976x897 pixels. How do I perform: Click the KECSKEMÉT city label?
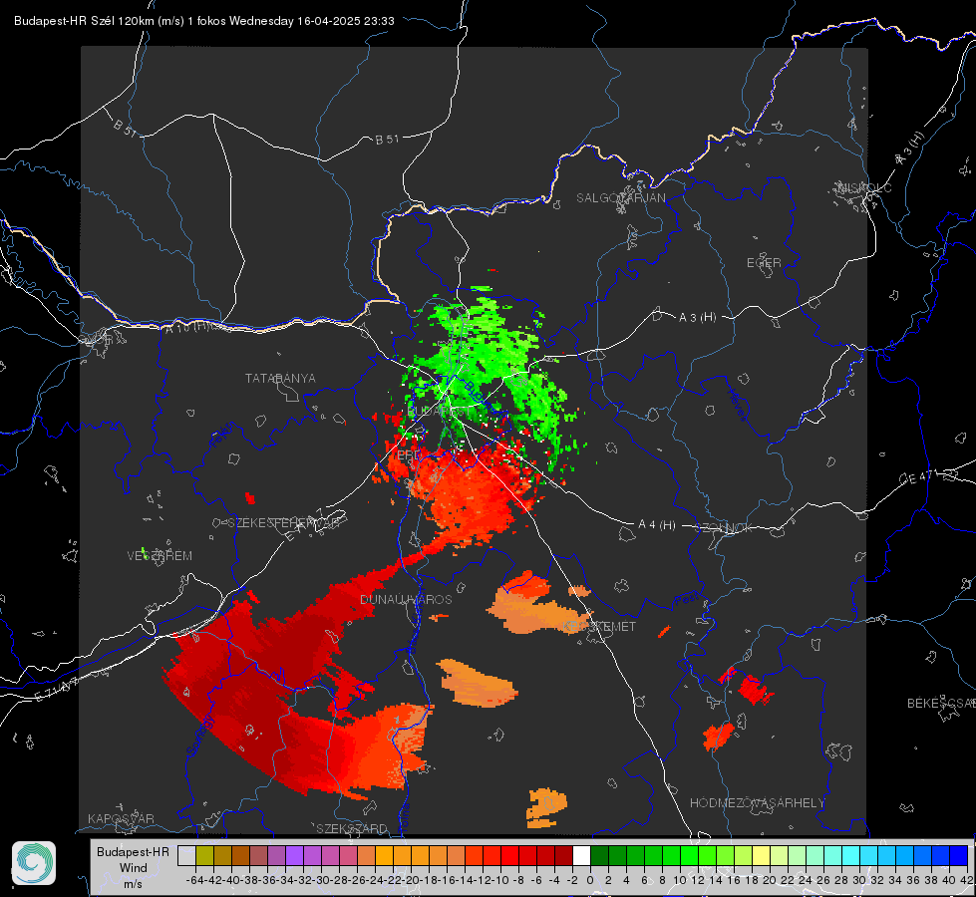[599, 626]
